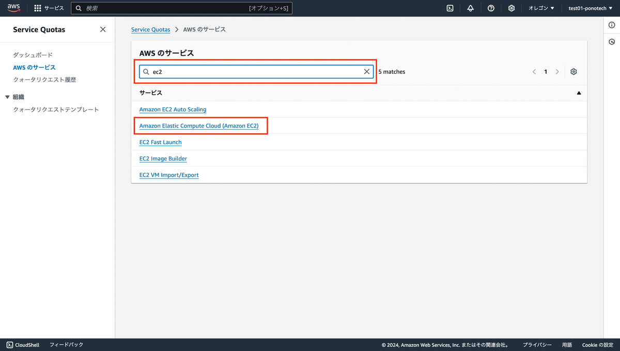This screenshot has height=351, width=620.
Task: Select AWS のサービス in the sidebar
Action: tap(34, 67)
